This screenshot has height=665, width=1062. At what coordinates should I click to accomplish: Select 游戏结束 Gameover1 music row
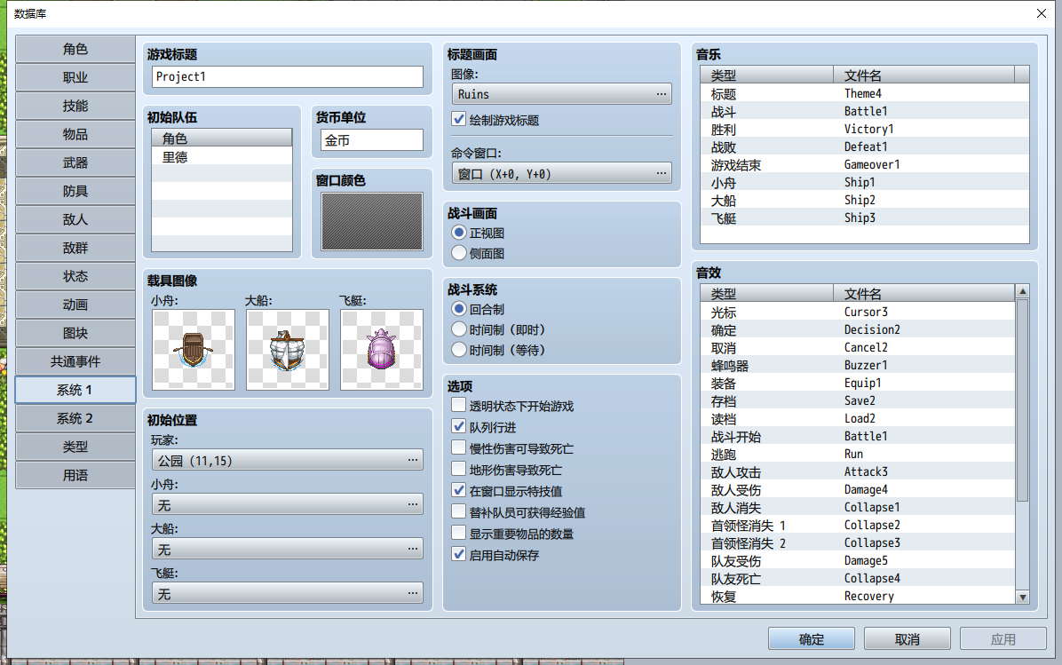pos(865,164)
